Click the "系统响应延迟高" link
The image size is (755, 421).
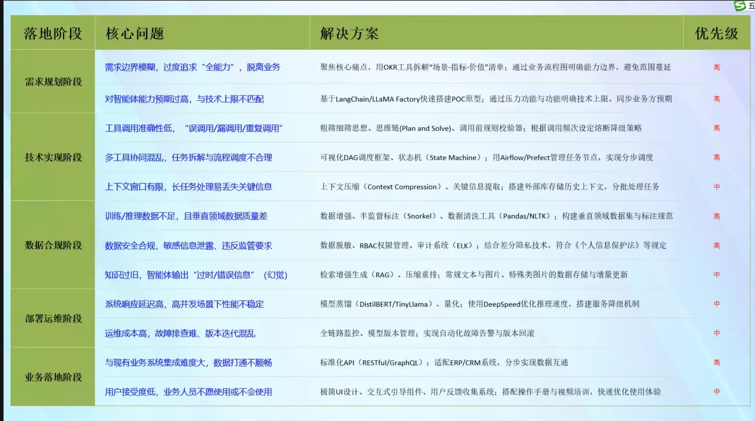[x=184, y=304]
